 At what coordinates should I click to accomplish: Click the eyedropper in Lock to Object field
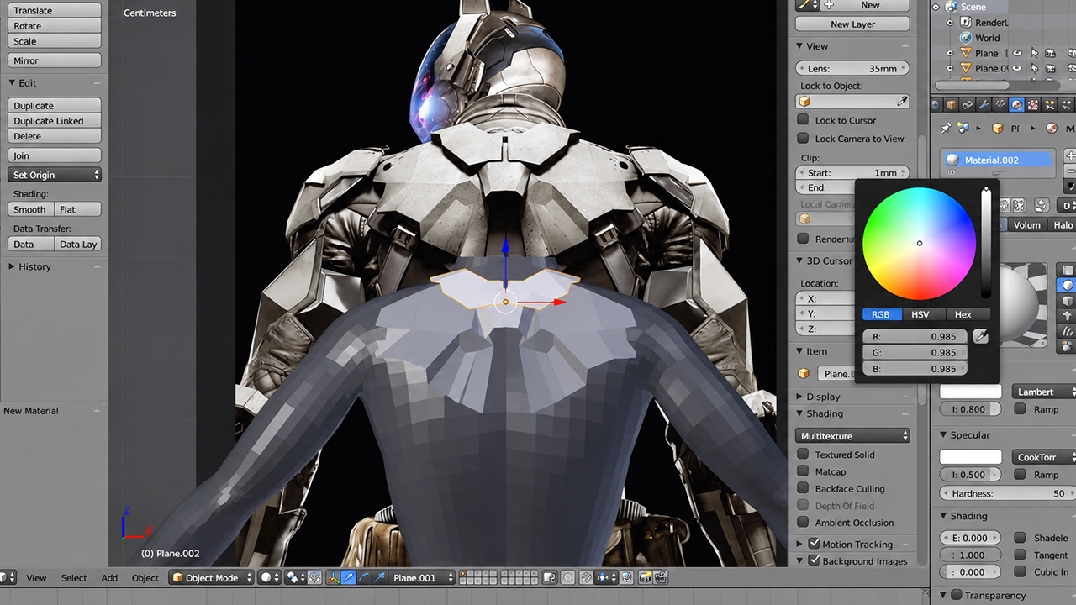[x=902, y=102]
